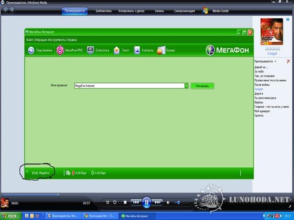Click the forward navigation arrow in Media Player
The image size is (294, 220).
(x=11, y=10)
